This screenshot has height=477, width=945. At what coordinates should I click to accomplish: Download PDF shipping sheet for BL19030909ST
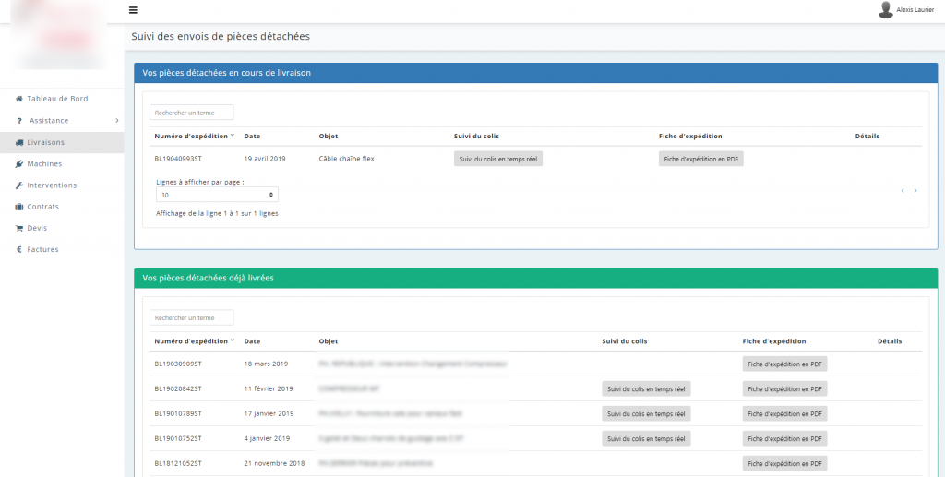(784, 364)
